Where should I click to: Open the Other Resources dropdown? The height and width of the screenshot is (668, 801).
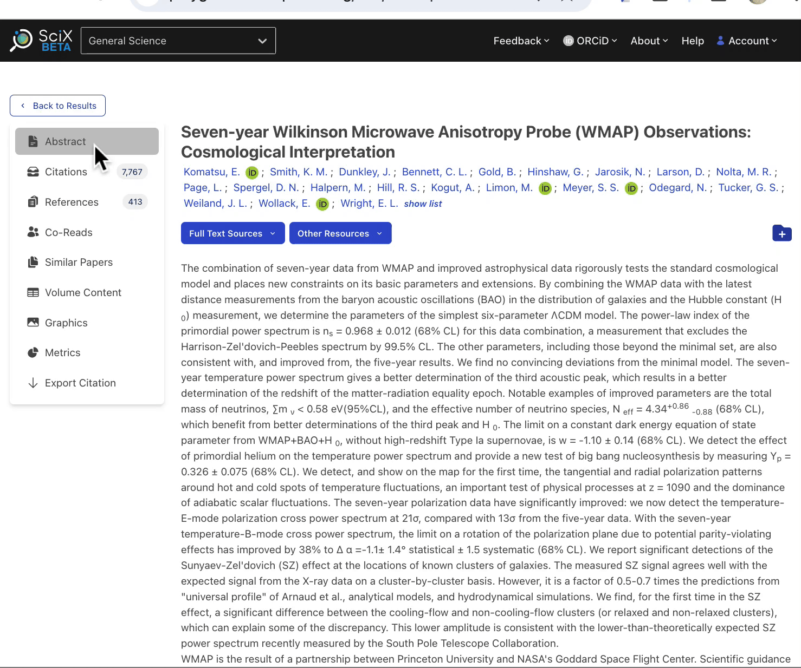tap(340, 233)
